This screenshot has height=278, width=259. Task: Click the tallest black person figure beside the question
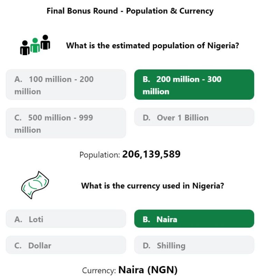click(x=45, y=42)
